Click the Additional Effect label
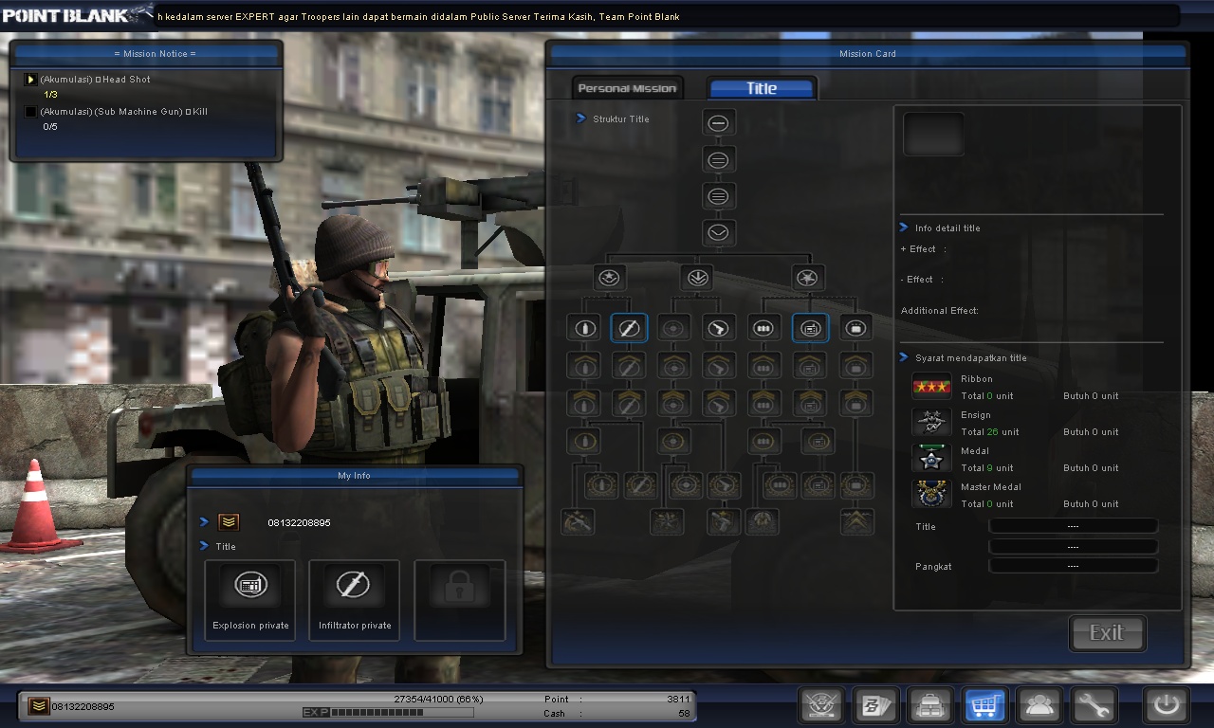The width and height of the screenshot is (1214, 728). click(x=940, y=311)
